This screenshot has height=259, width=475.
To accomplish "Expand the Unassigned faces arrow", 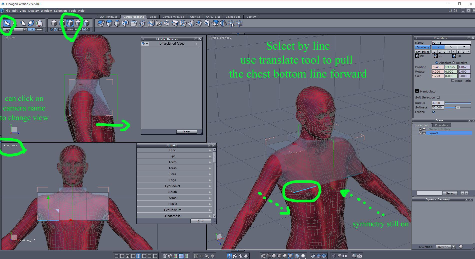I will [x=197, y=44].
